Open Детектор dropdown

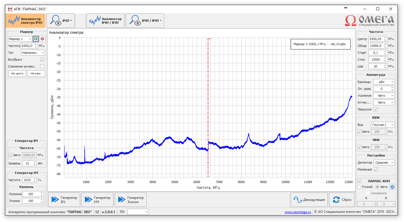tap(384, 162)
